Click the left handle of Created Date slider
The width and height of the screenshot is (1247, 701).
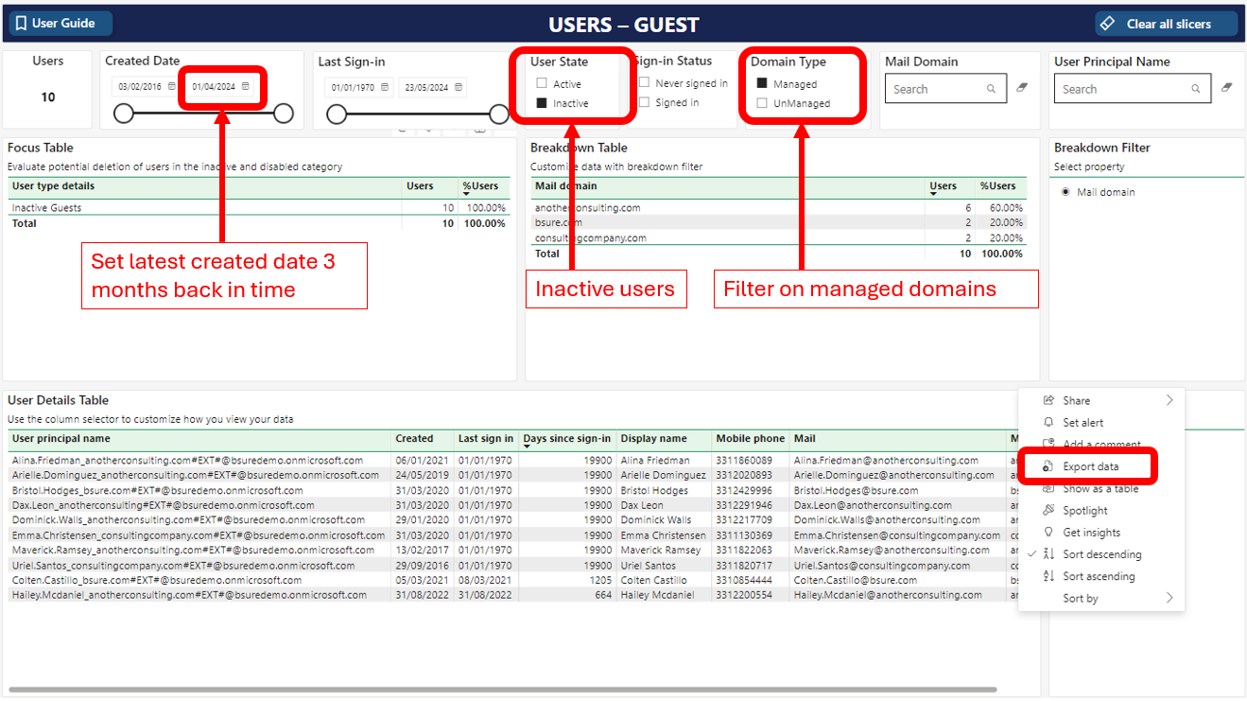pyautogui.click(x=123, y=114)
